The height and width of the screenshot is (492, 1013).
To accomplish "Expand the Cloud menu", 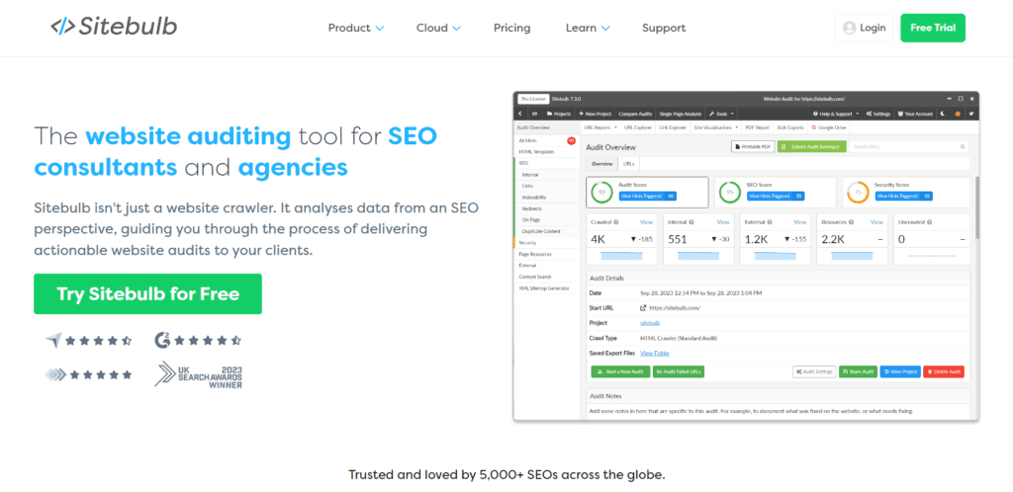I will click(438, 28).
